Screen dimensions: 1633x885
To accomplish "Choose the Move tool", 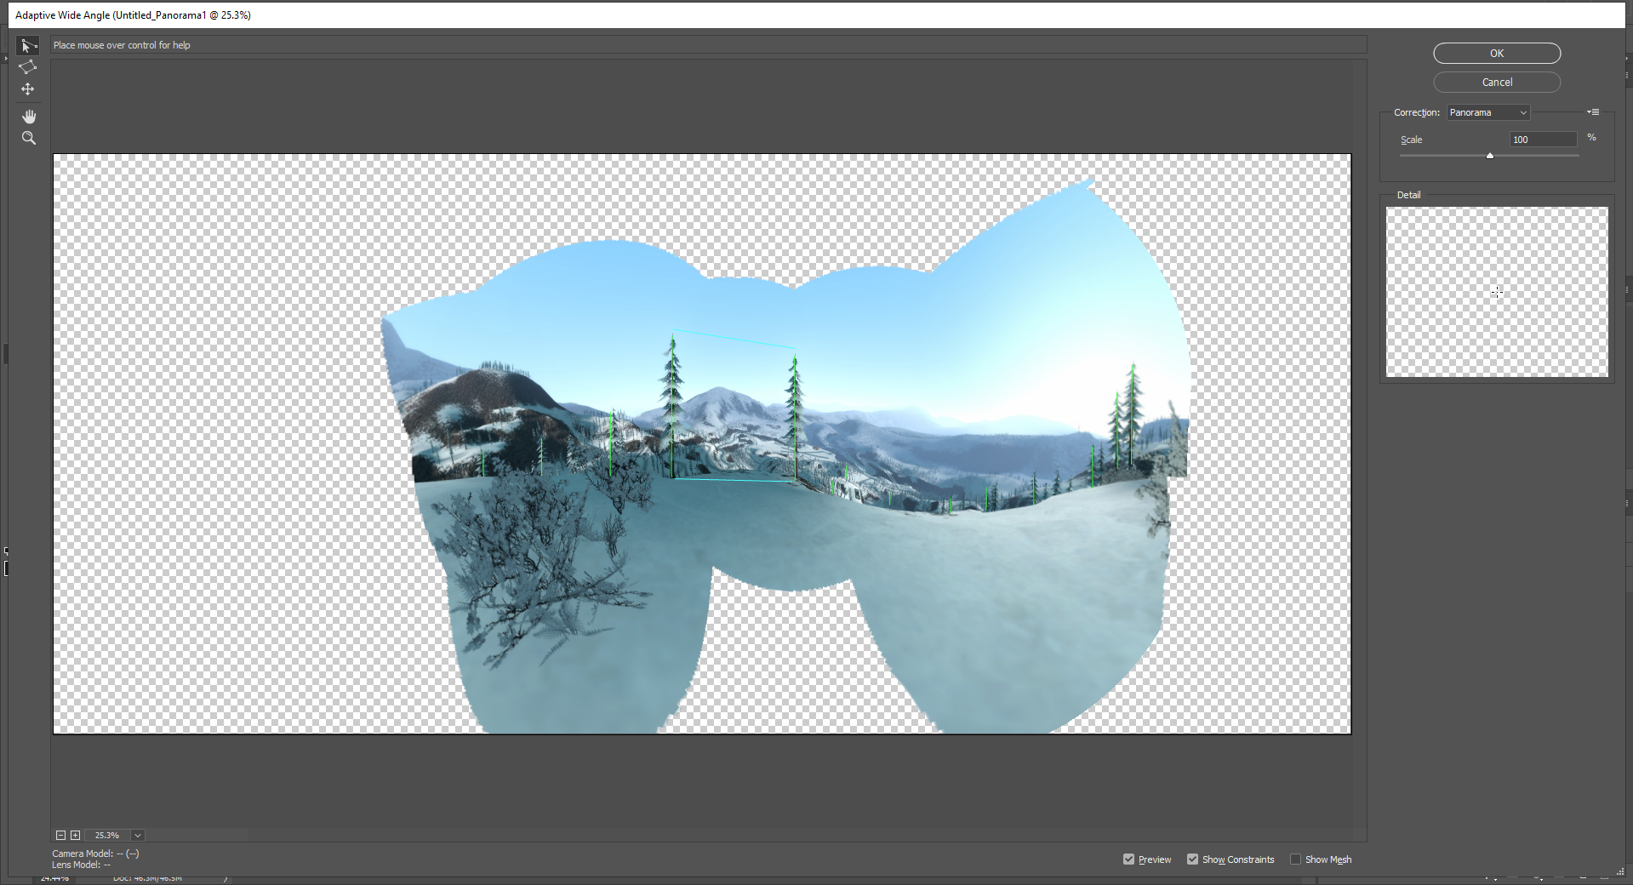I will (27, 89).
